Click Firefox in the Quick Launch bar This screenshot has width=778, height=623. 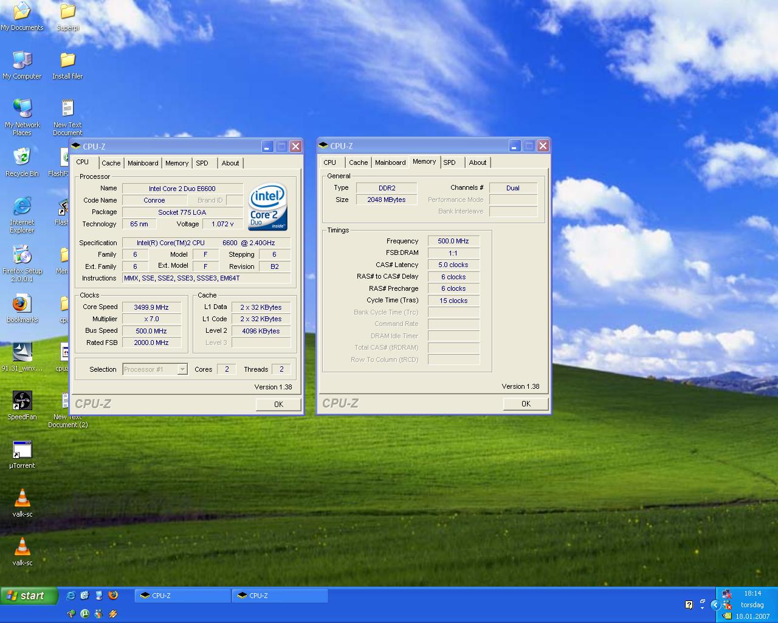[x=112, y=596]
